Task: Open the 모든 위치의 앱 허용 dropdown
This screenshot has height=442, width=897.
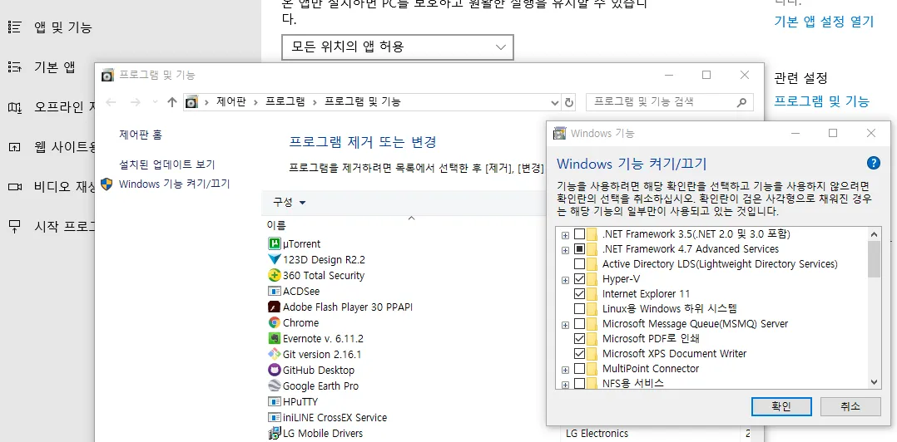Action: pyautogui.click(x=398, y=47)
